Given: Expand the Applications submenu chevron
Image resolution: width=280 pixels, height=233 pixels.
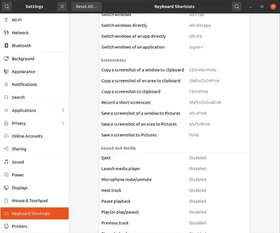Looking at the screenshot, I should tap(63, 110).
